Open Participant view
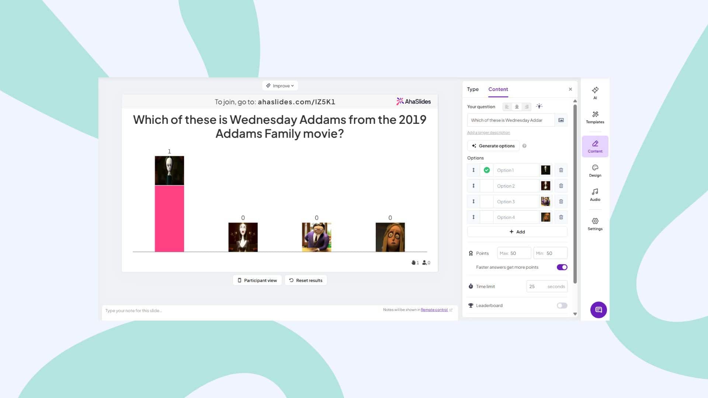The image size is (708, 398). tap(257, 280)
